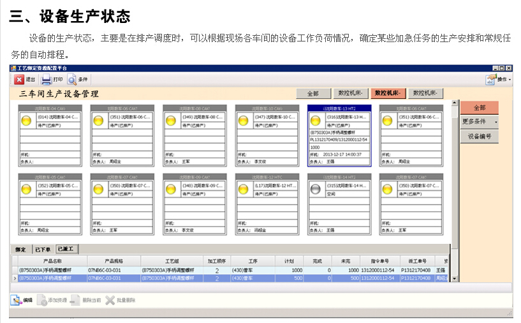Click the 更多条件 button label
Screen dimensions: 521x323
pos(474,121)
